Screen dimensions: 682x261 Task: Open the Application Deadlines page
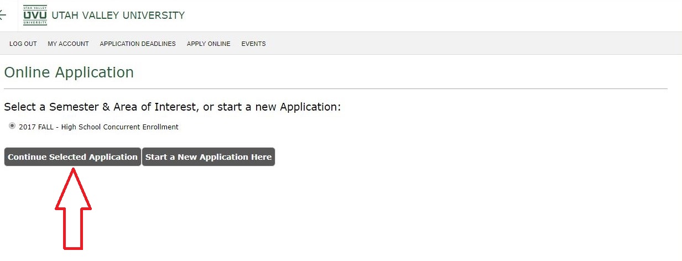pos(138,44)
